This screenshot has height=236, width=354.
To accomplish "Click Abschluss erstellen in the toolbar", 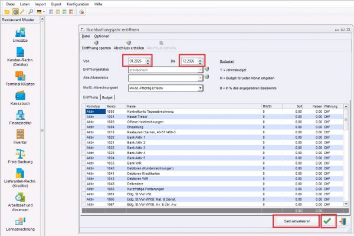I will pyautogui.click(x=129, y=45).
